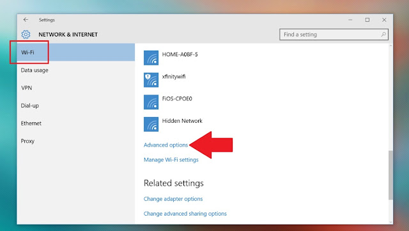Select the FiOS-CPOE0 Wi-Fi signal icon
Screen dimensions: 409x231
click(x=151, y=102)
